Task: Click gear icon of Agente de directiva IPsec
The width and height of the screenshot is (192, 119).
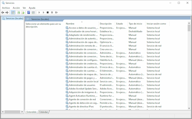Action: click(x=67, y=107)
